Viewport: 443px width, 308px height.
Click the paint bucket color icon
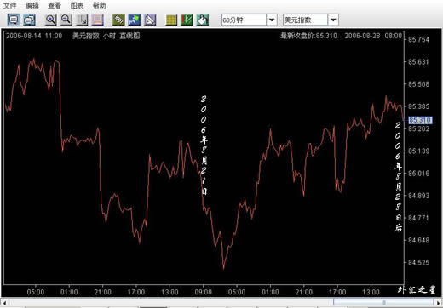pyautogui.click(x=203, y=20)
